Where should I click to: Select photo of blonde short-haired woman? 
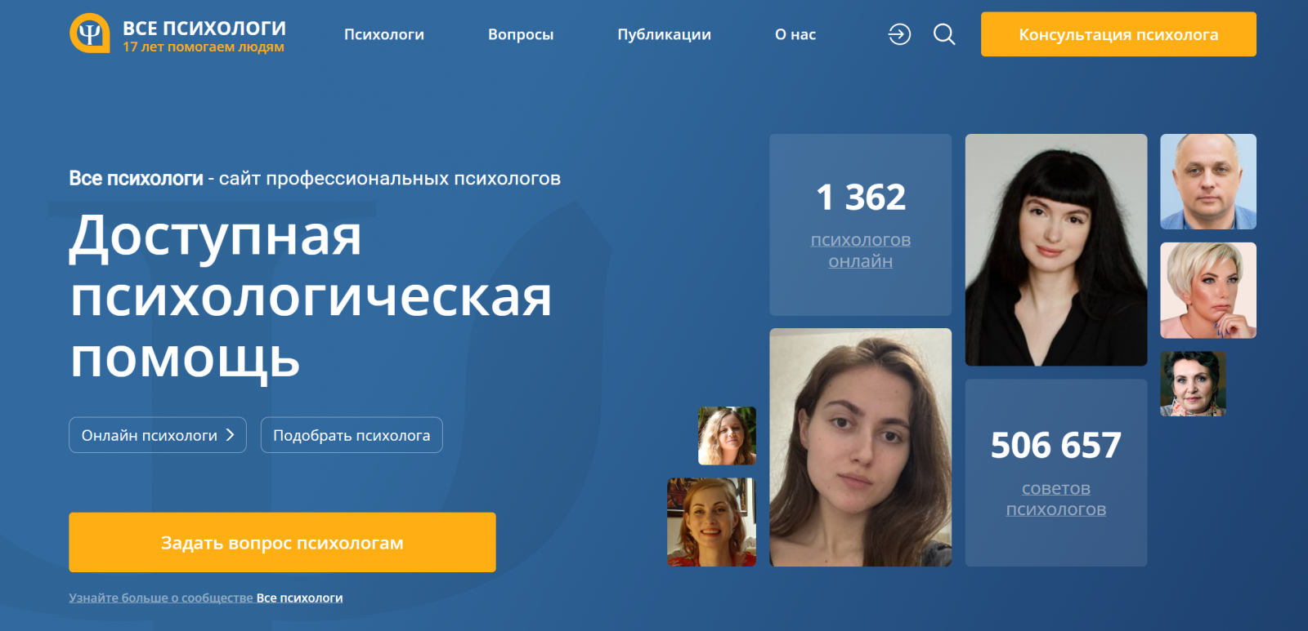click(x=1208, y=291)
